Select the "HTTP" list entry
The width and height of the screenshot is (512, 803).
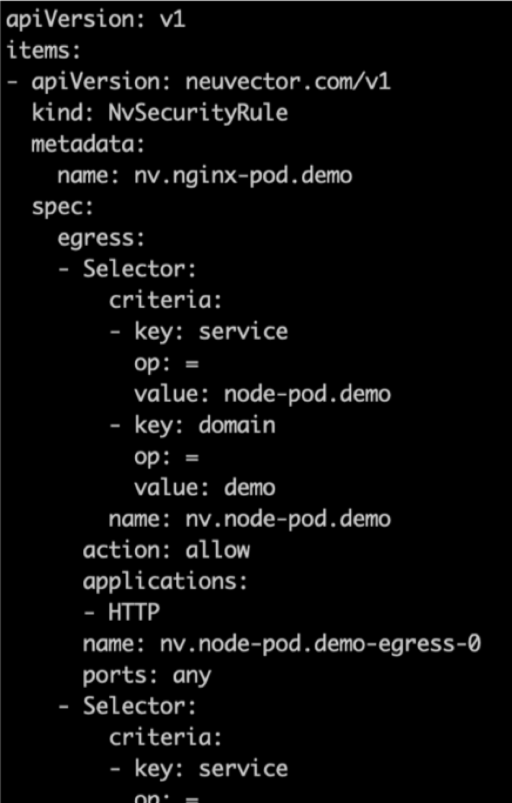pyautogui.click(x=134, y=613)
